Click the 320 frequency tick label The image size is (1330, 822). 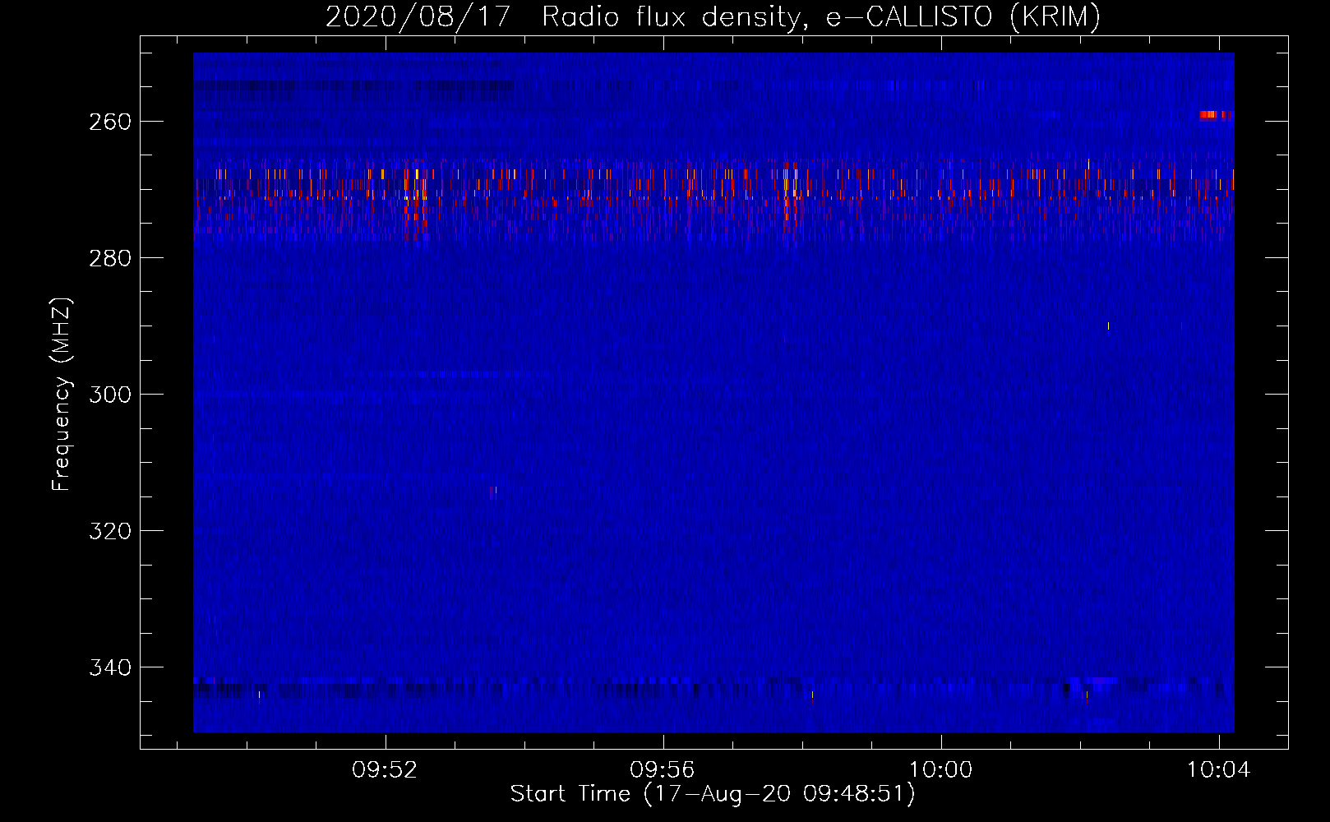pos(110,531)
